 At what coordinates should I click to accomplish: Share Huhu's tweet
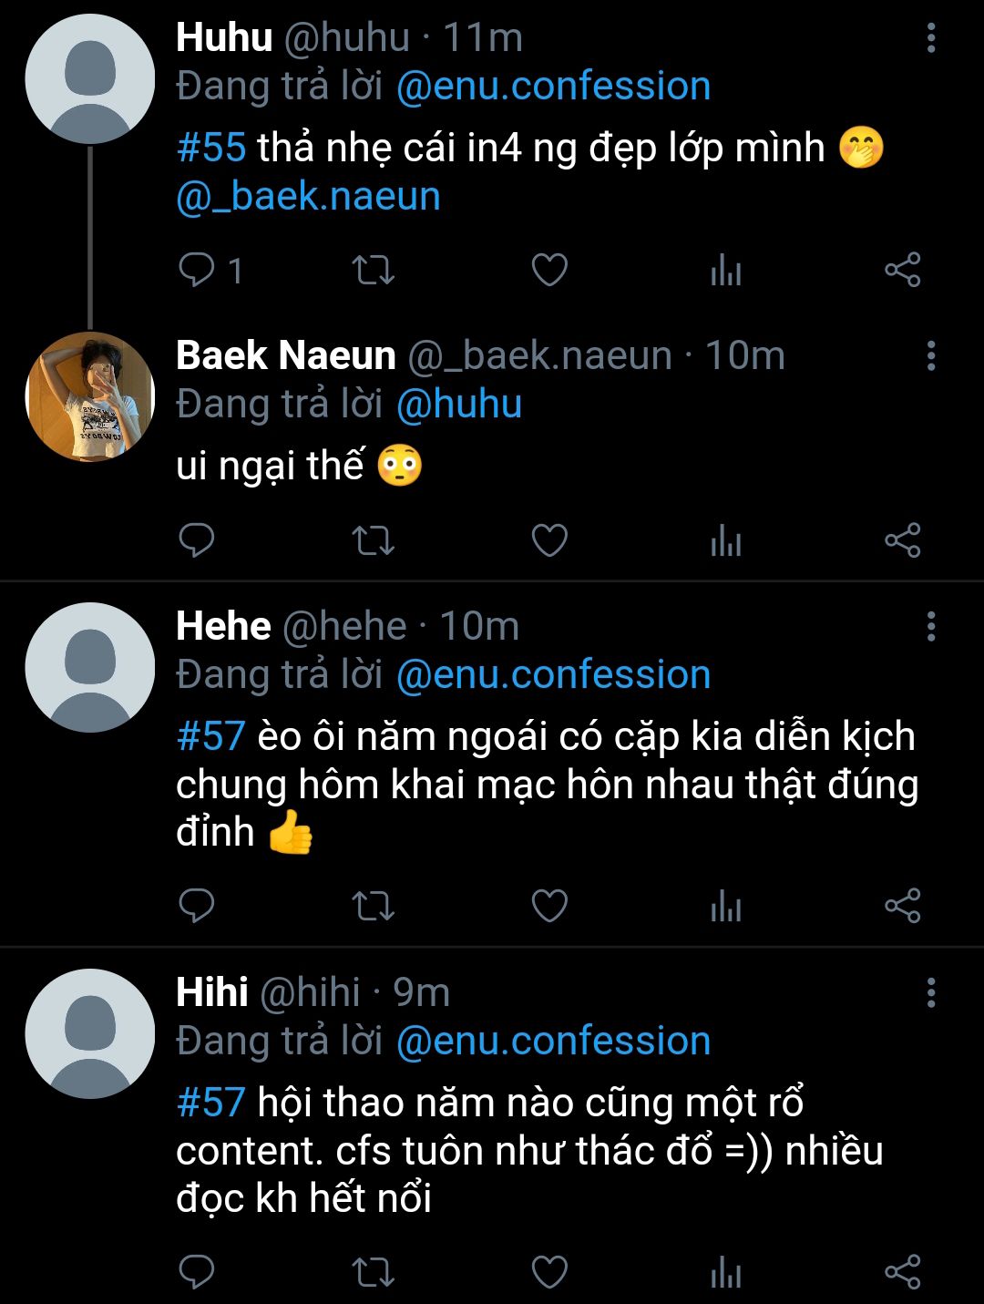click(903, 270)
